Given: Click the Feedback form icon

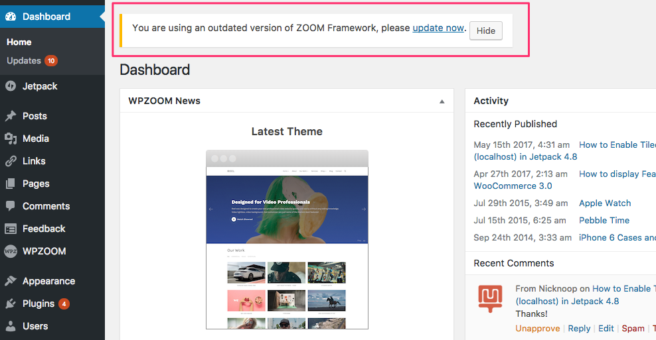Looking at the screenshot, I should tap(11, 229).
